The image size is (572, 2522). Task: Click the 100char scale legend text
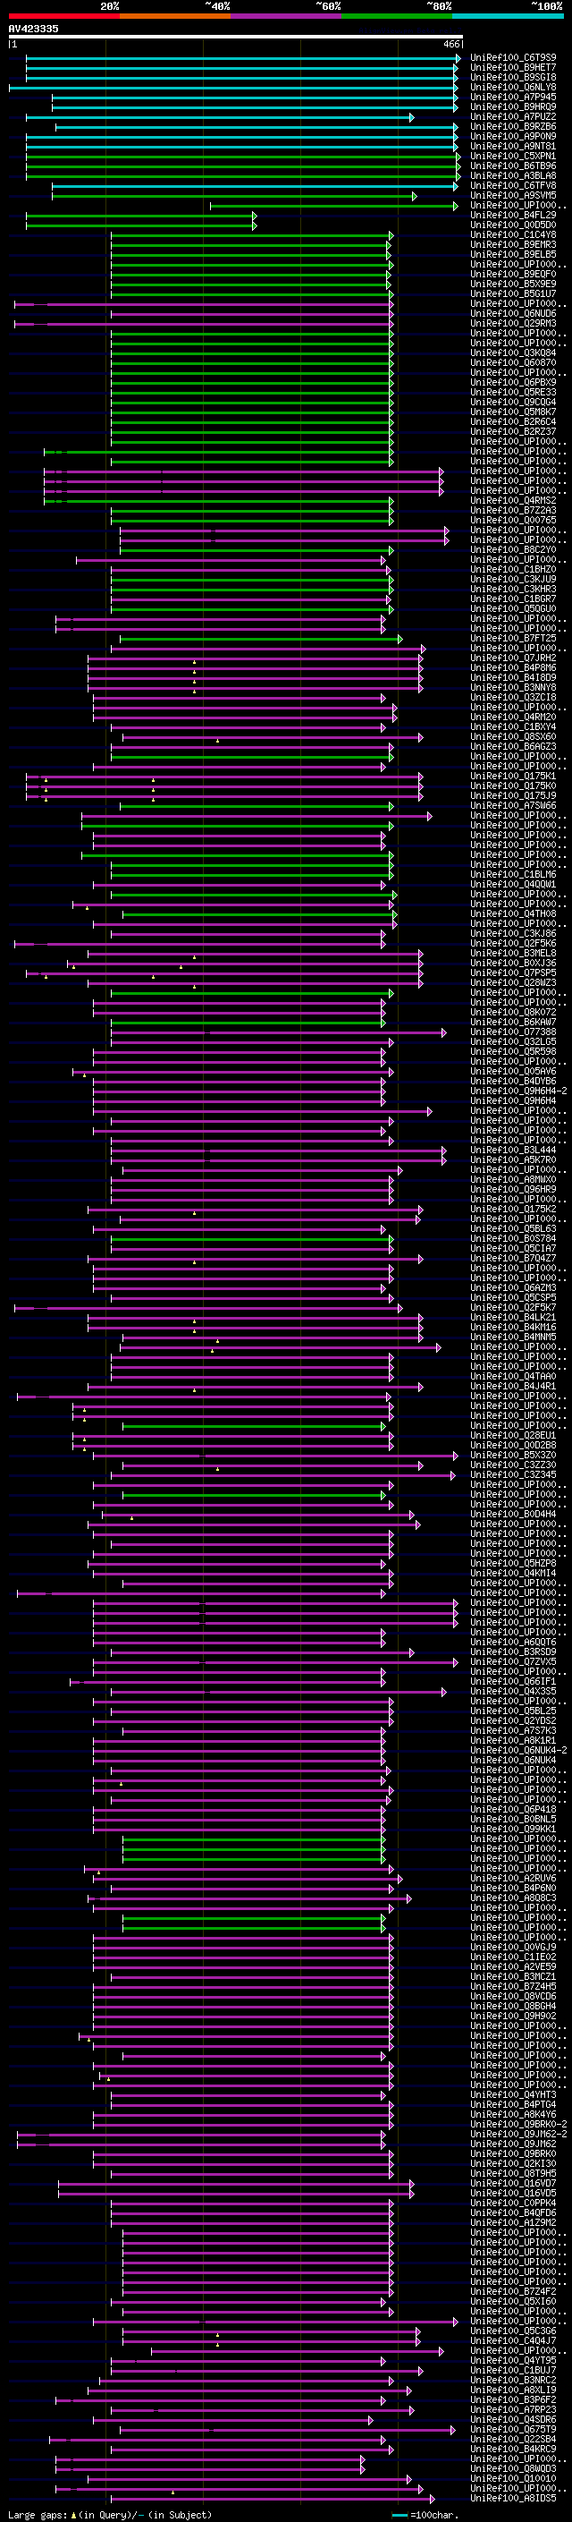pyautogui.click(x=435, y=2514)
